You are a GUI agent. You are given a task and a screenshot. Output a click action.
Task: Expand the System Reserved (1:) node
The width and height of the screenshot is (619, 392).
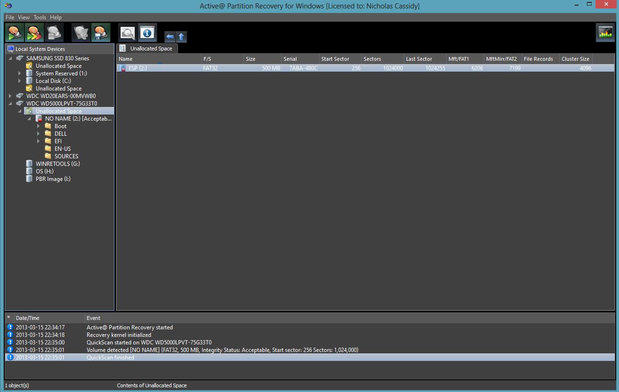click(20, 73)
